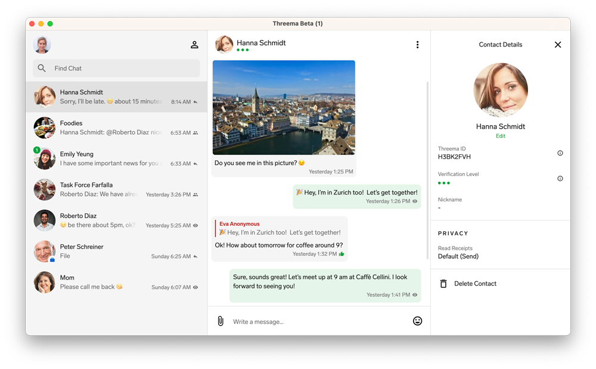Click the group icon in Task Force Farfalla row
The height and width of the screenshot is (369, 596).
click(x=195, y=194)
